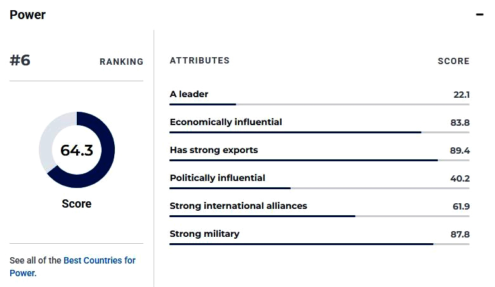Click the Strong military progress bar

319,244
